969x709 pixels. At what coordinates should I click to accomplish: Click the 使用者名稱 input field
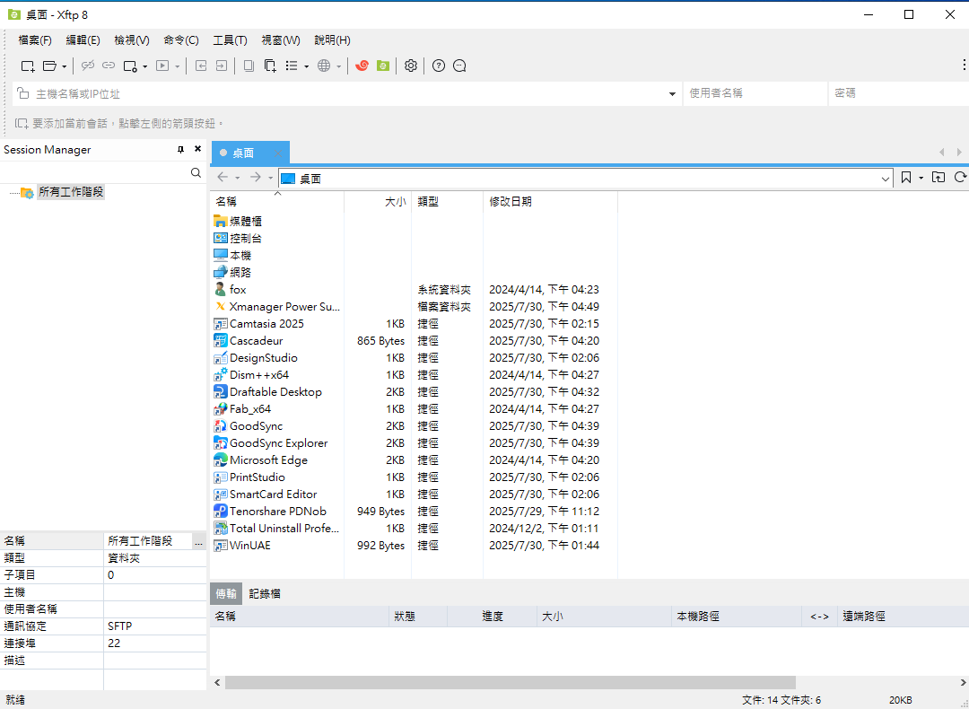[x=754, y=93]
